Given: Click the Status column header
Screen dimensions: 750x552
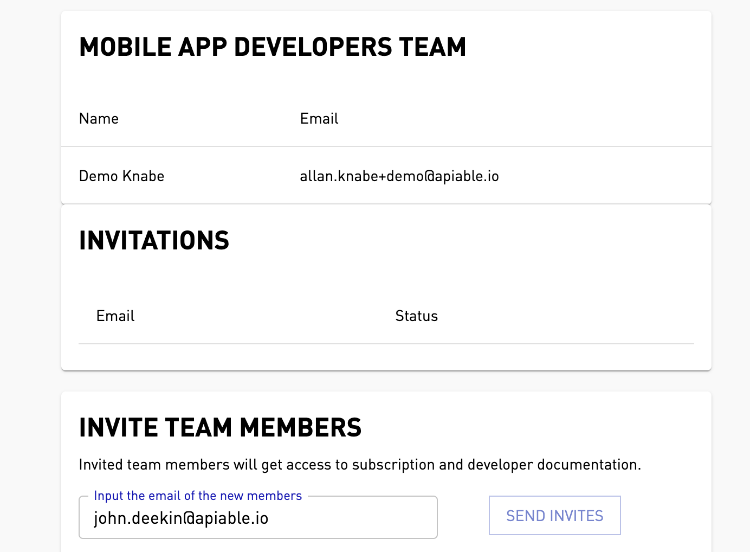Looking at the screenshot, I should click(416, 316).
